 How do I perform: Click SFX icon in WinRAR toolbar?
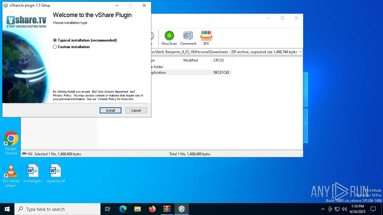(206, 38)
